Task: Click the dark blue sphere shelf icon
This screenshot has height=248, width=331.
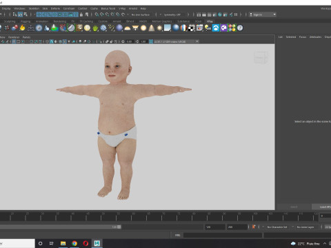Action: pyautogui.click(x=119, y=28)
